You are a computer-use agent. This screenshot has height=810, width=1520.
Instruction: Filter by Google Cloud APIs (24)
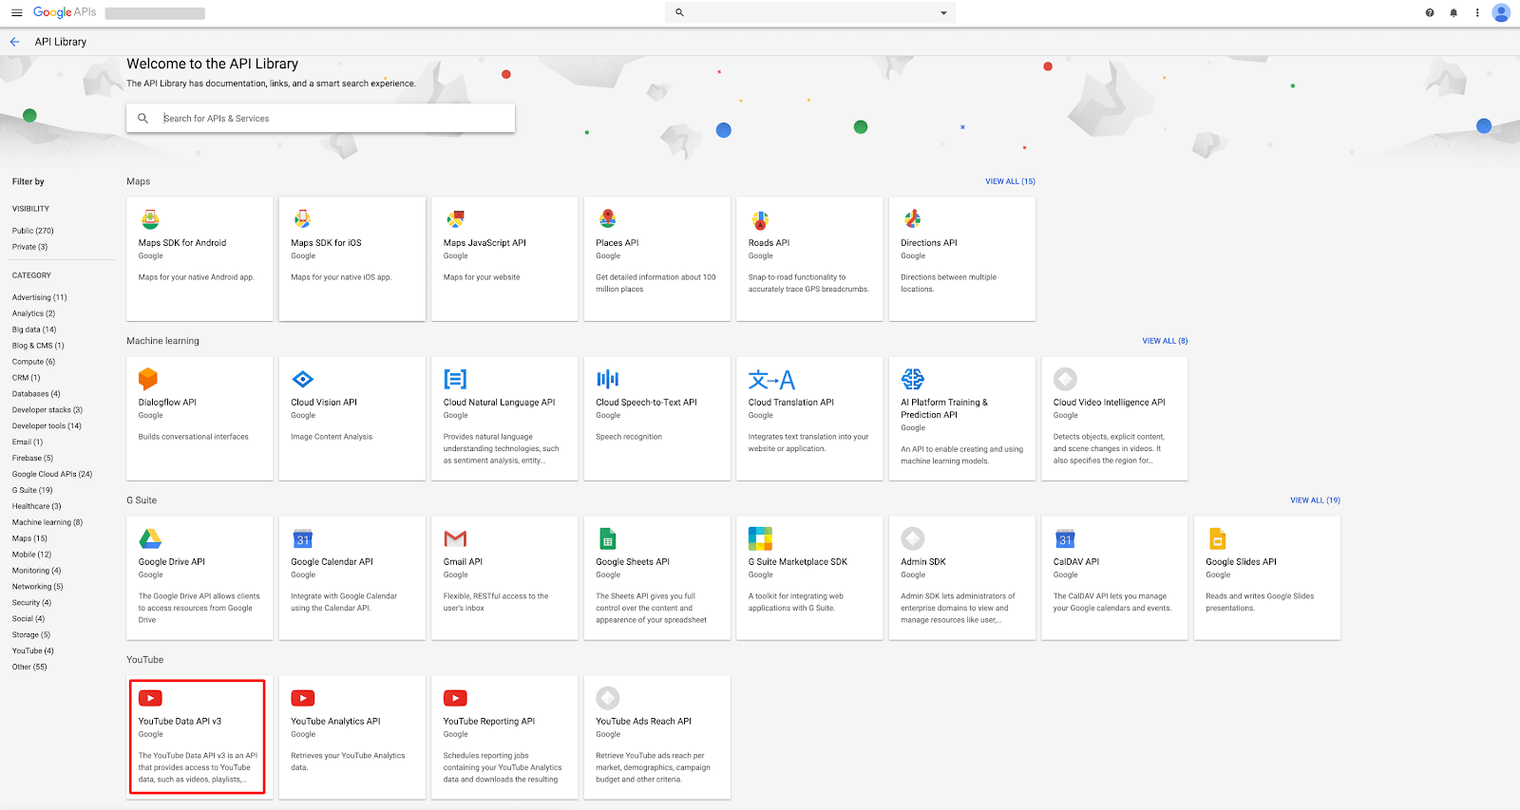tap(52, 474)
